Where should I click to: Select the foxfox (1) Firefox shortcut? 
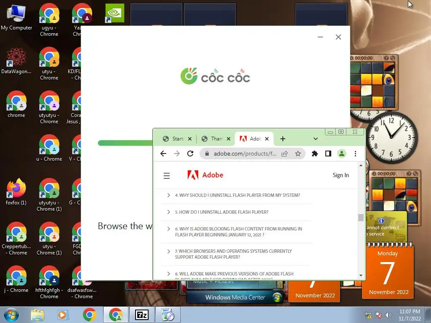[16, 192]
